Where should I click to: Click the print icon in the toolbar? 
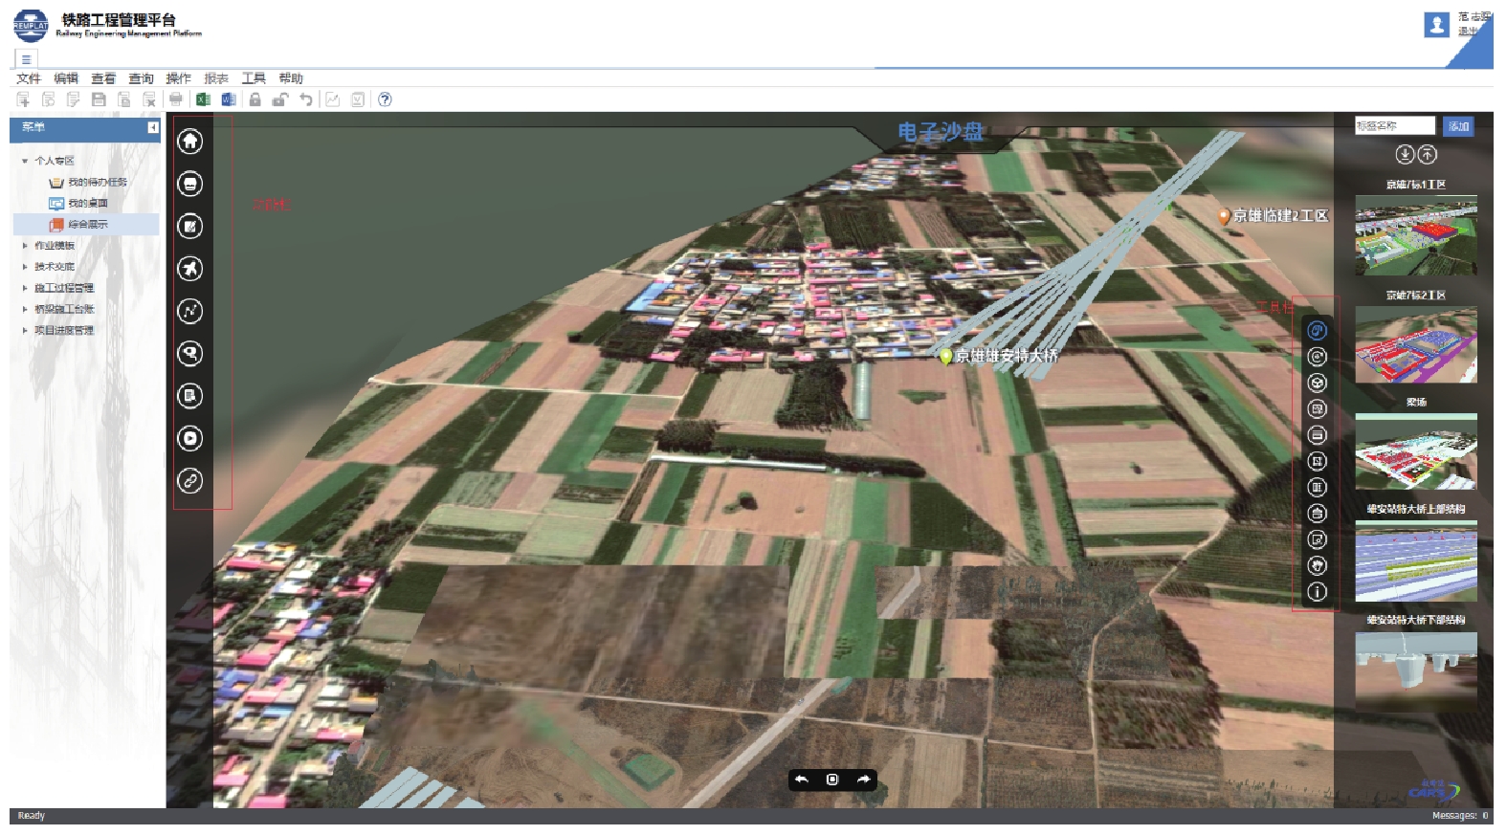tap(176, 99)
